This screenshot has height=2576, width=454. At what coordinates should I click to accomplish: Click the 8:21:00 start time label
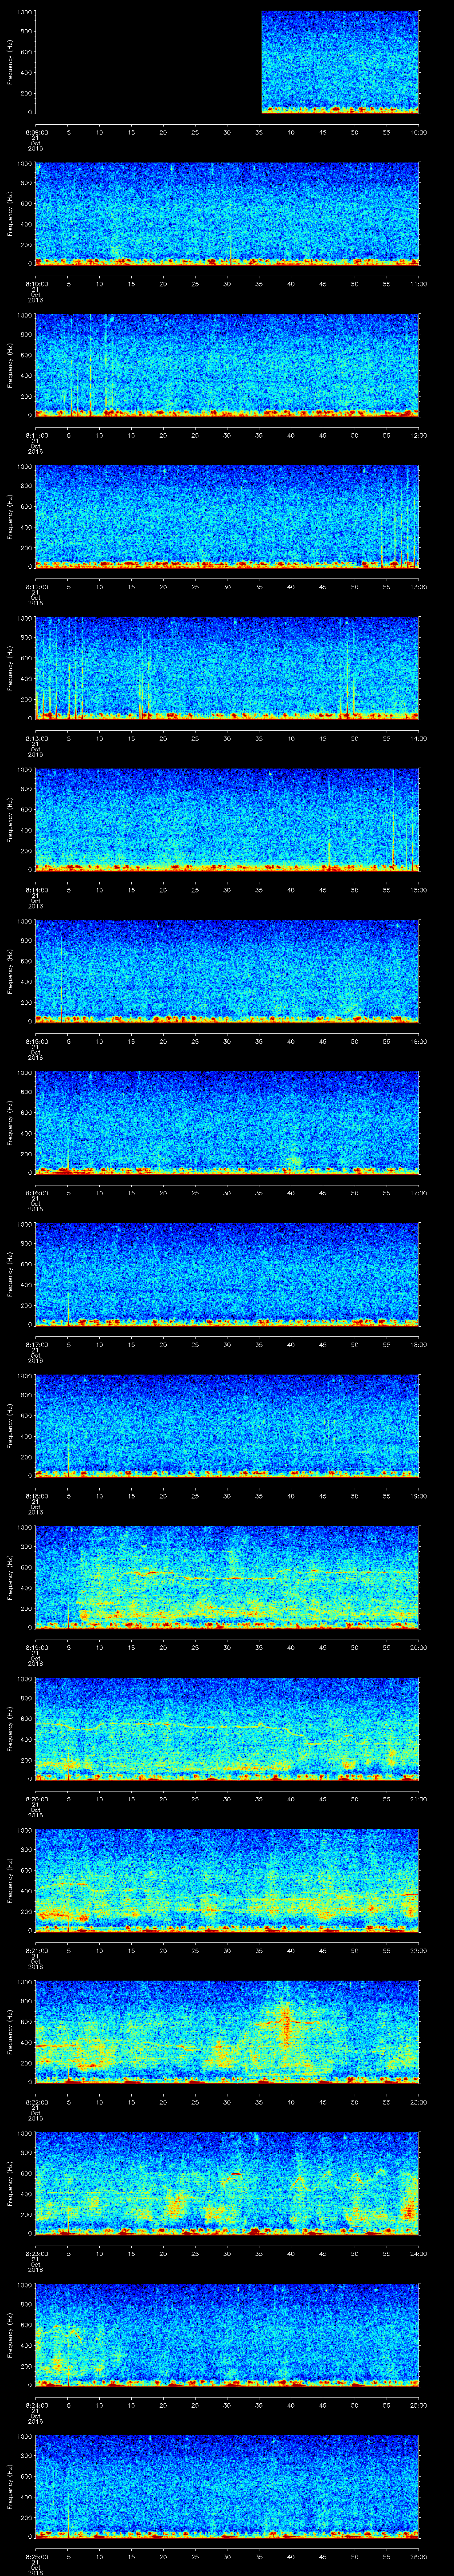(36, 1951)
